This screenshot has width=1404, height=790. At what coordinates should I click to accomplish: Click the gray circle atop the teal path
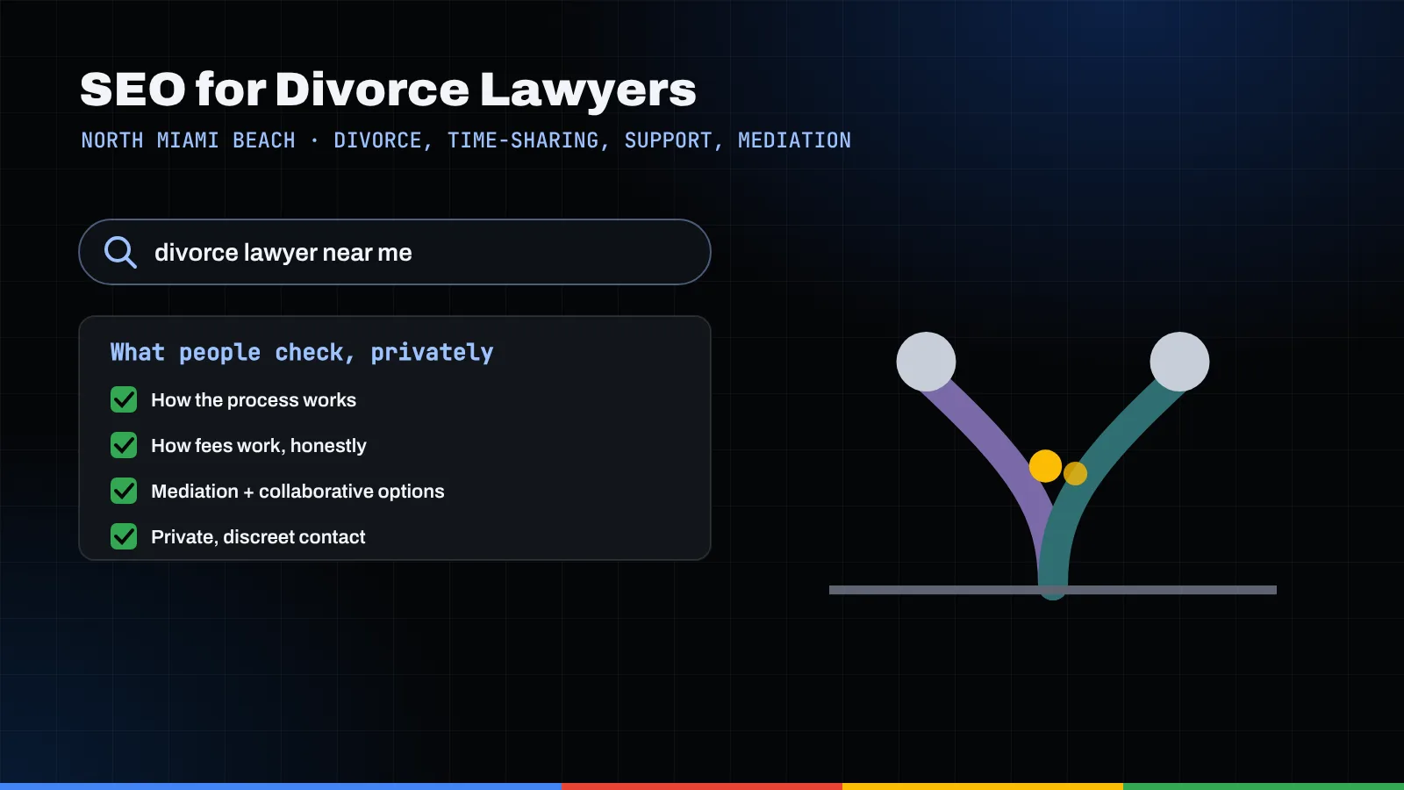[x=1179, y=362]
